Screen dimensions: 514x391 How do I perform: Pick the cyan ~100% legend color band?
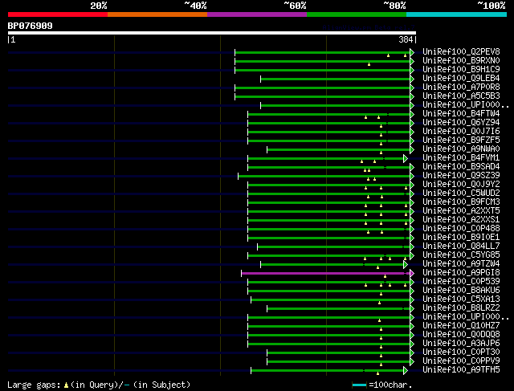pos(457,14)
